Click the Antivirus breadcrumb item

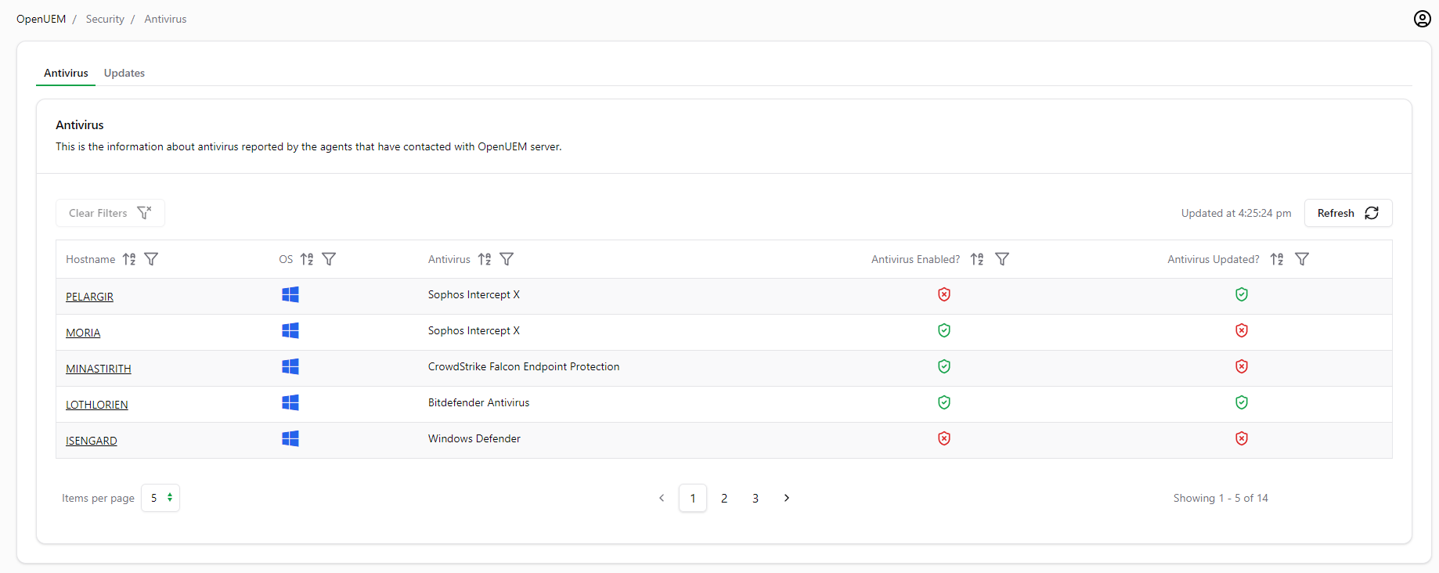click(165, 19)
